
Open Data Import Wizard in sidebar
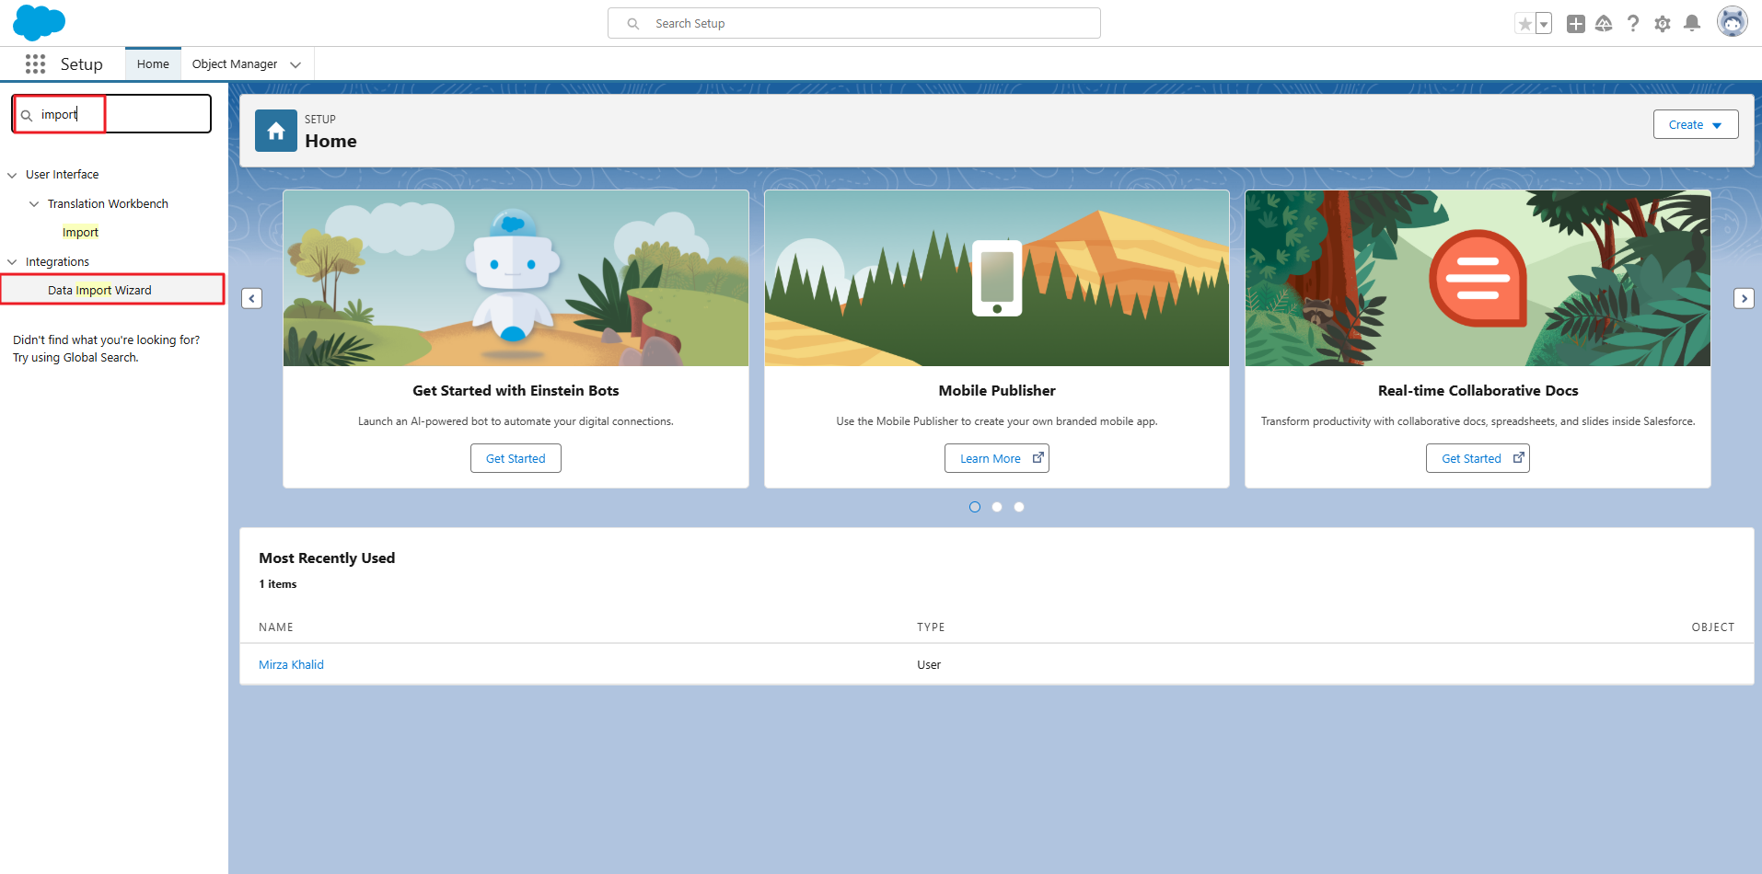click(x=99, y=290)
